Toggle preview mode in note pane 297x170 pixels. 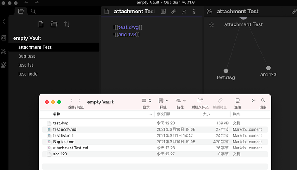pos(163,12)
